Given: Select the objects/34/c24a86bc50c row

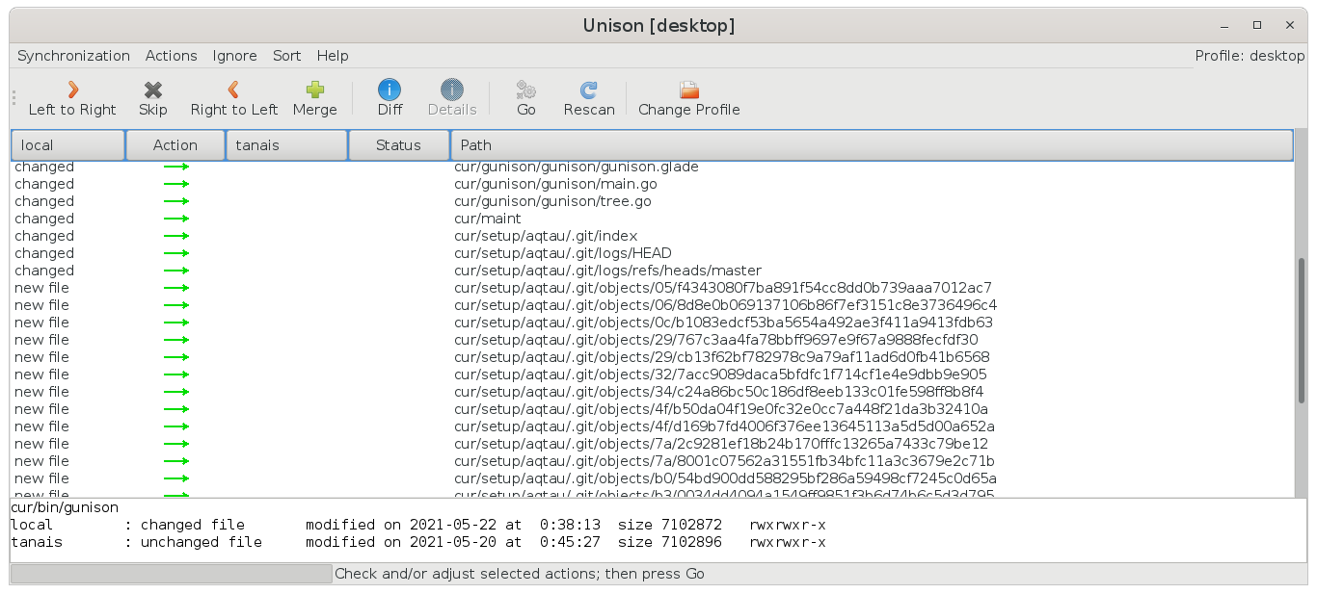Looking at the screenshot, I should click(652, 392).
